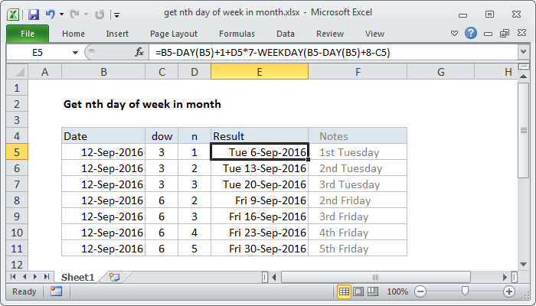Save the workbook with floppy icon
Viewport: 536px width, 306px height.
pos(34,15)
